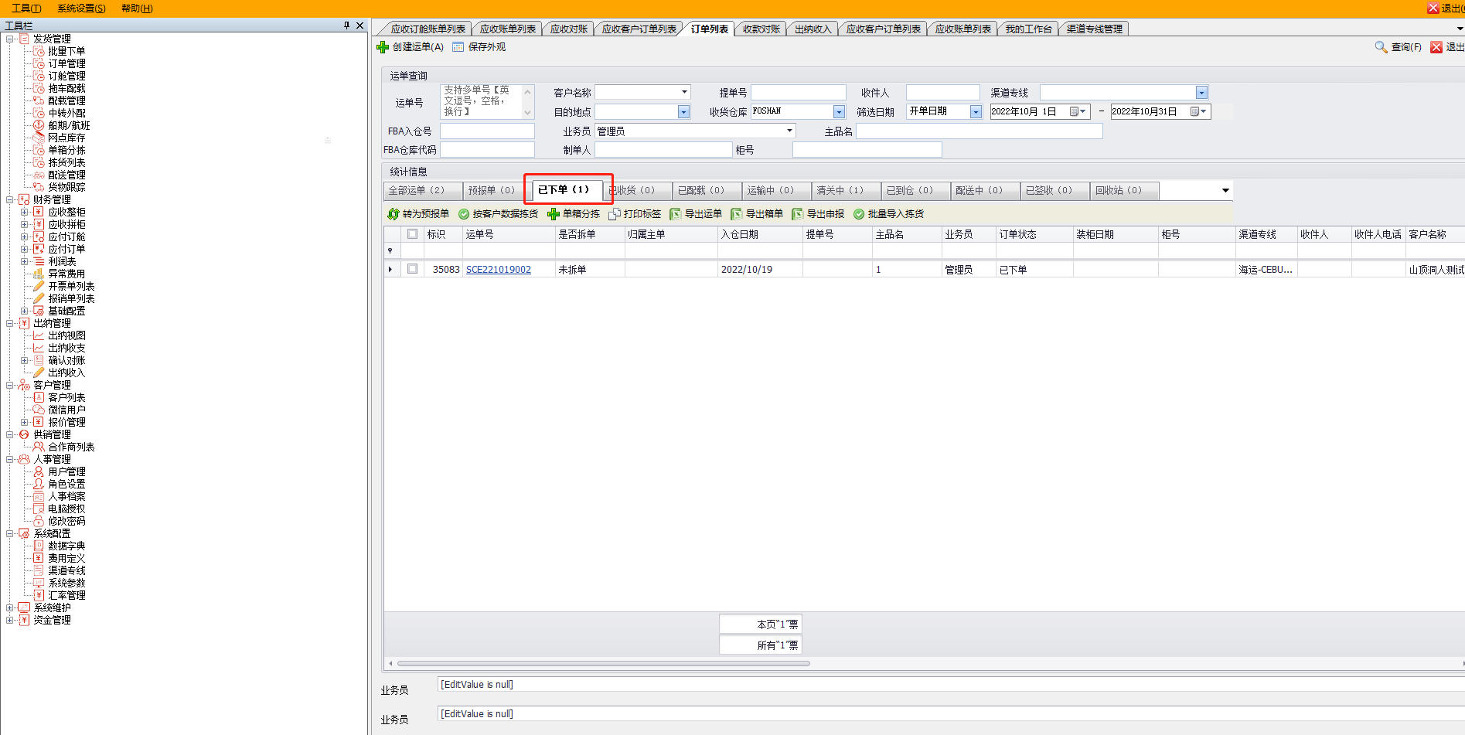Open the 收货仓库 FOSHAN dropdown
Image resolution: width=1465 pixels, height=735 pixels.
839,112
